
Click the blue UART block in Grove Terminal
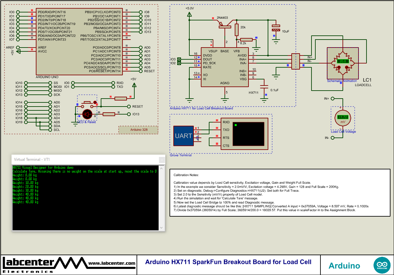click(184, 135)
